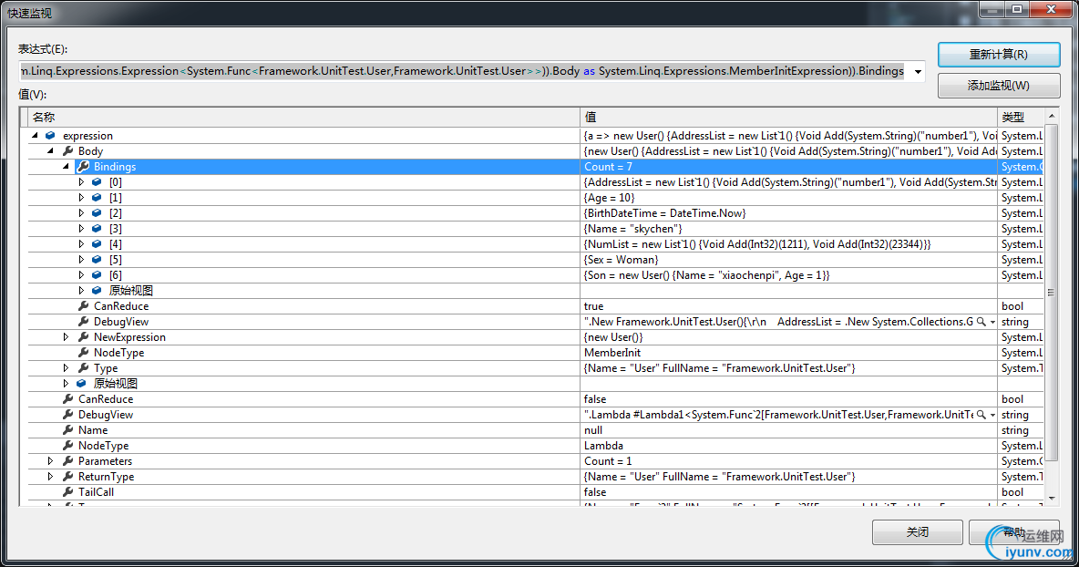Open the expression history dropdown
This screenshot has height=567, width=1079.
pyautogui.click(x=918, y=72)
